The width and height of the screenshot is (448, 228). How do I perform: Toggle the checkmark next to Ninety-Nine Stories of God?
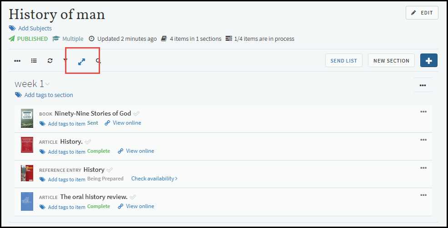[x=136, y=114]
